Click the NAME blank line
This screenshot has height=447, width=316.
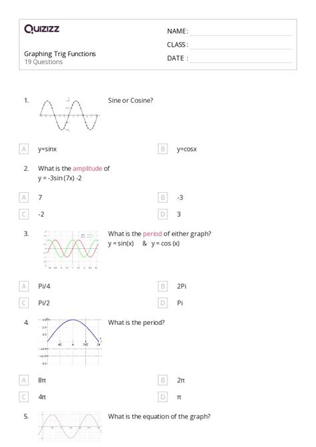[241, 32]
